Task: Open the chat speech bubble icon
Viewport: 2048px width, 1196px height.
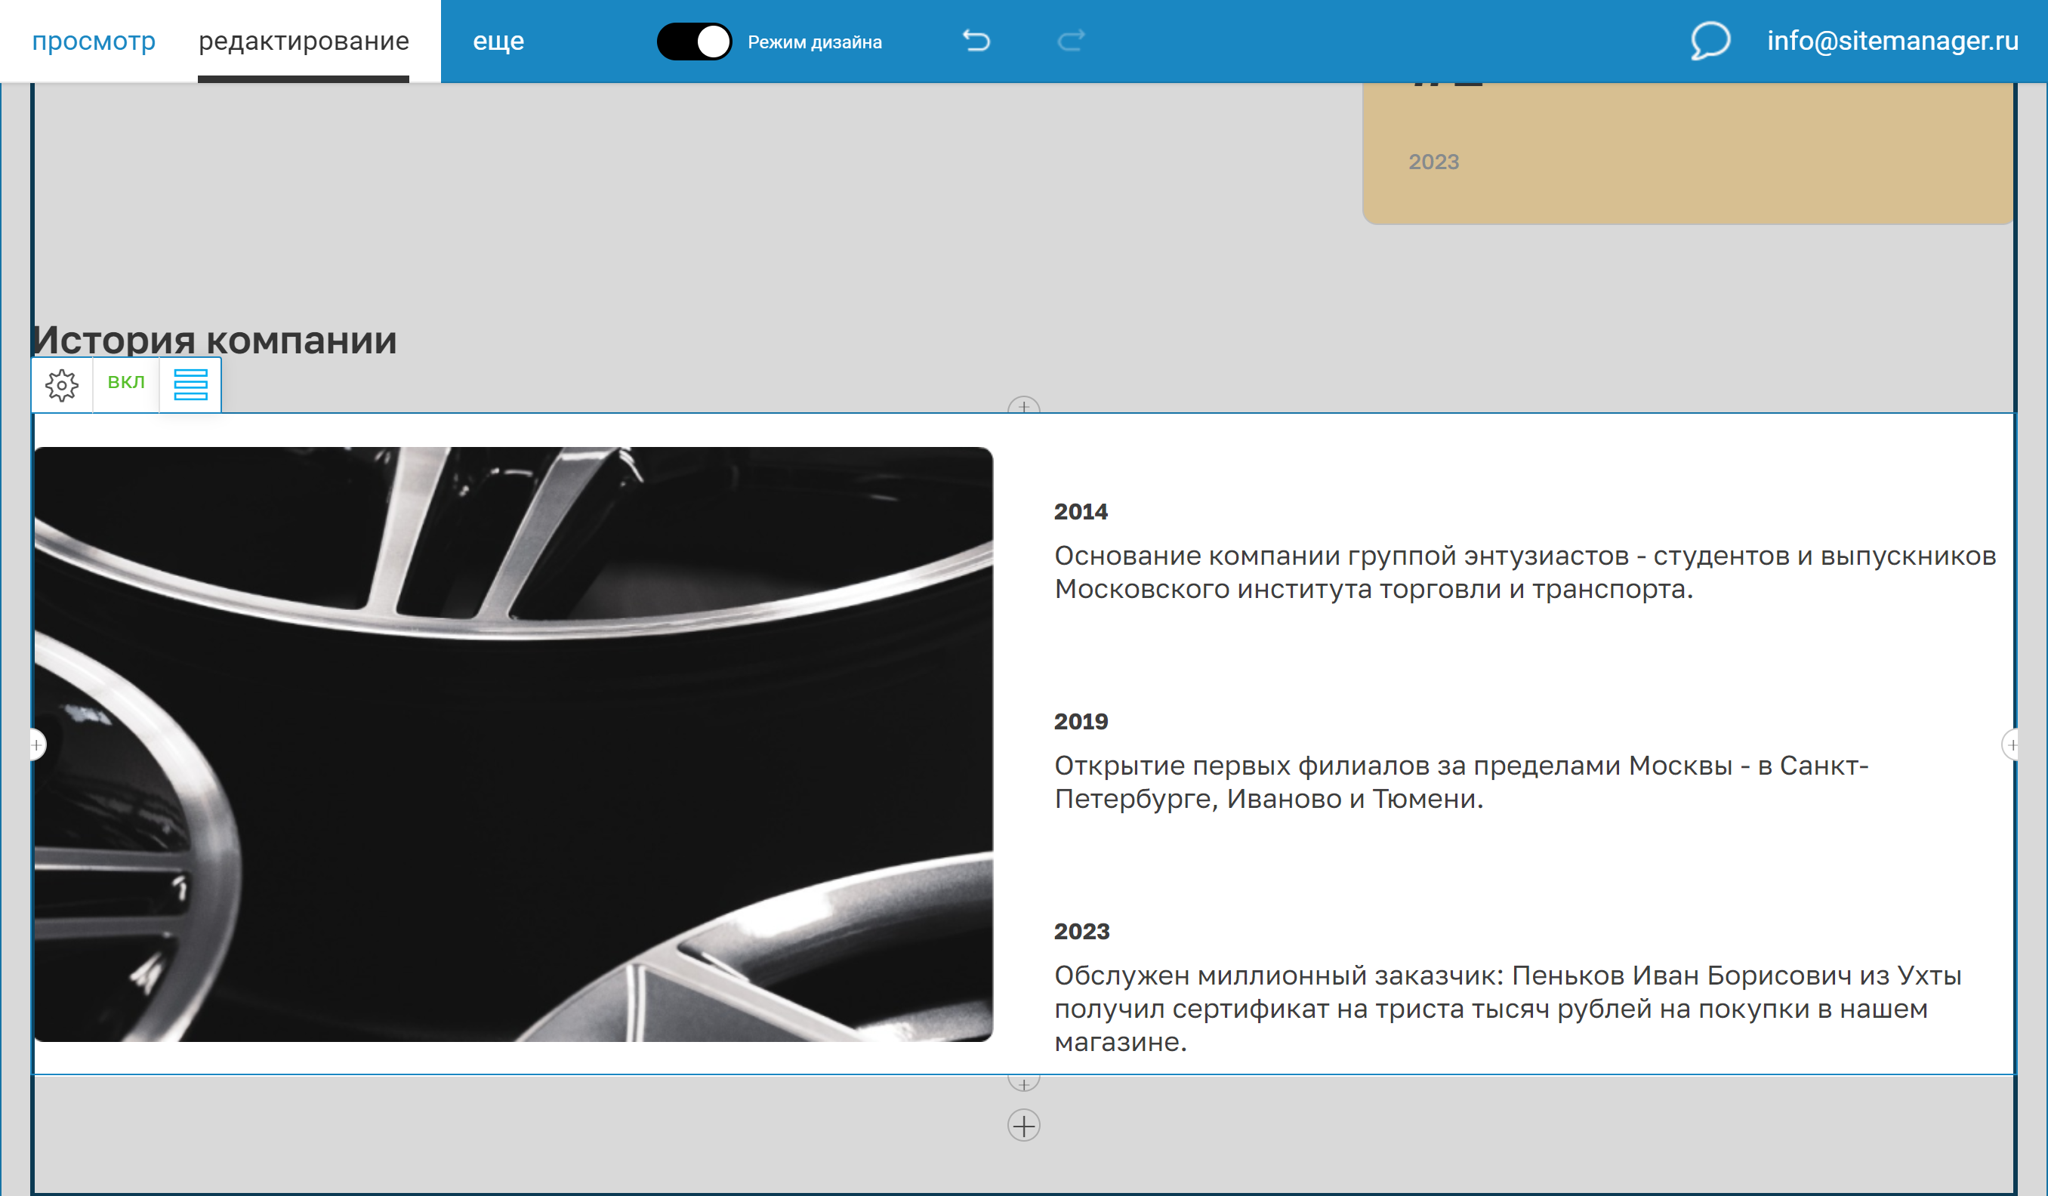Action: point(1710,41)
